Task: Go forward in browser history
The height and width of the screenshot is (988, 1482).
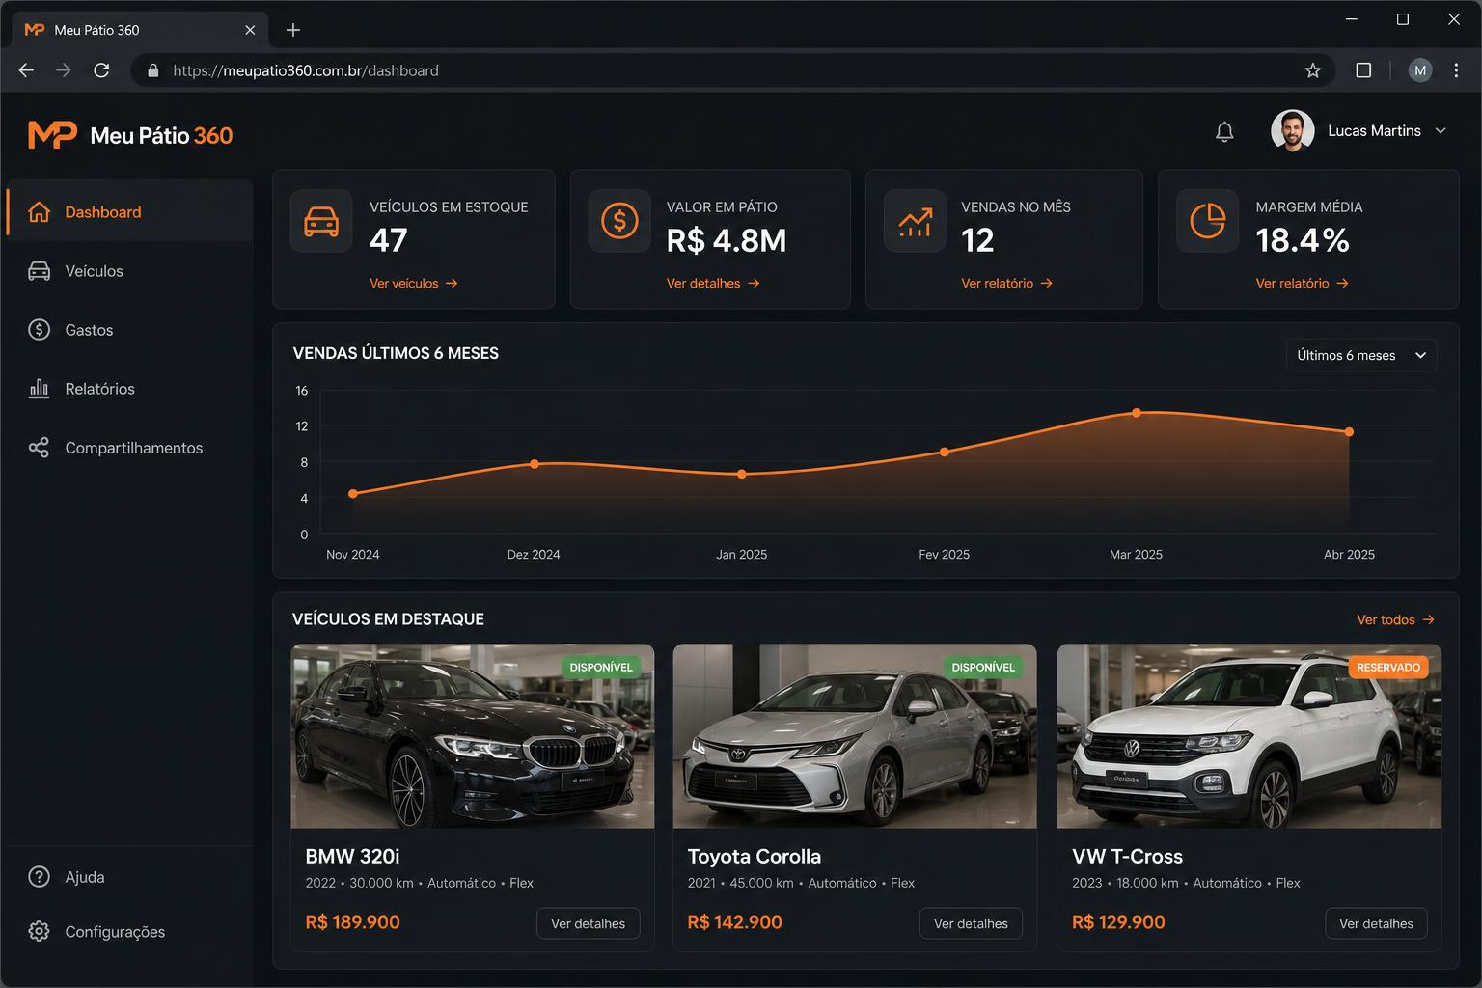Action: coord(64,70)
